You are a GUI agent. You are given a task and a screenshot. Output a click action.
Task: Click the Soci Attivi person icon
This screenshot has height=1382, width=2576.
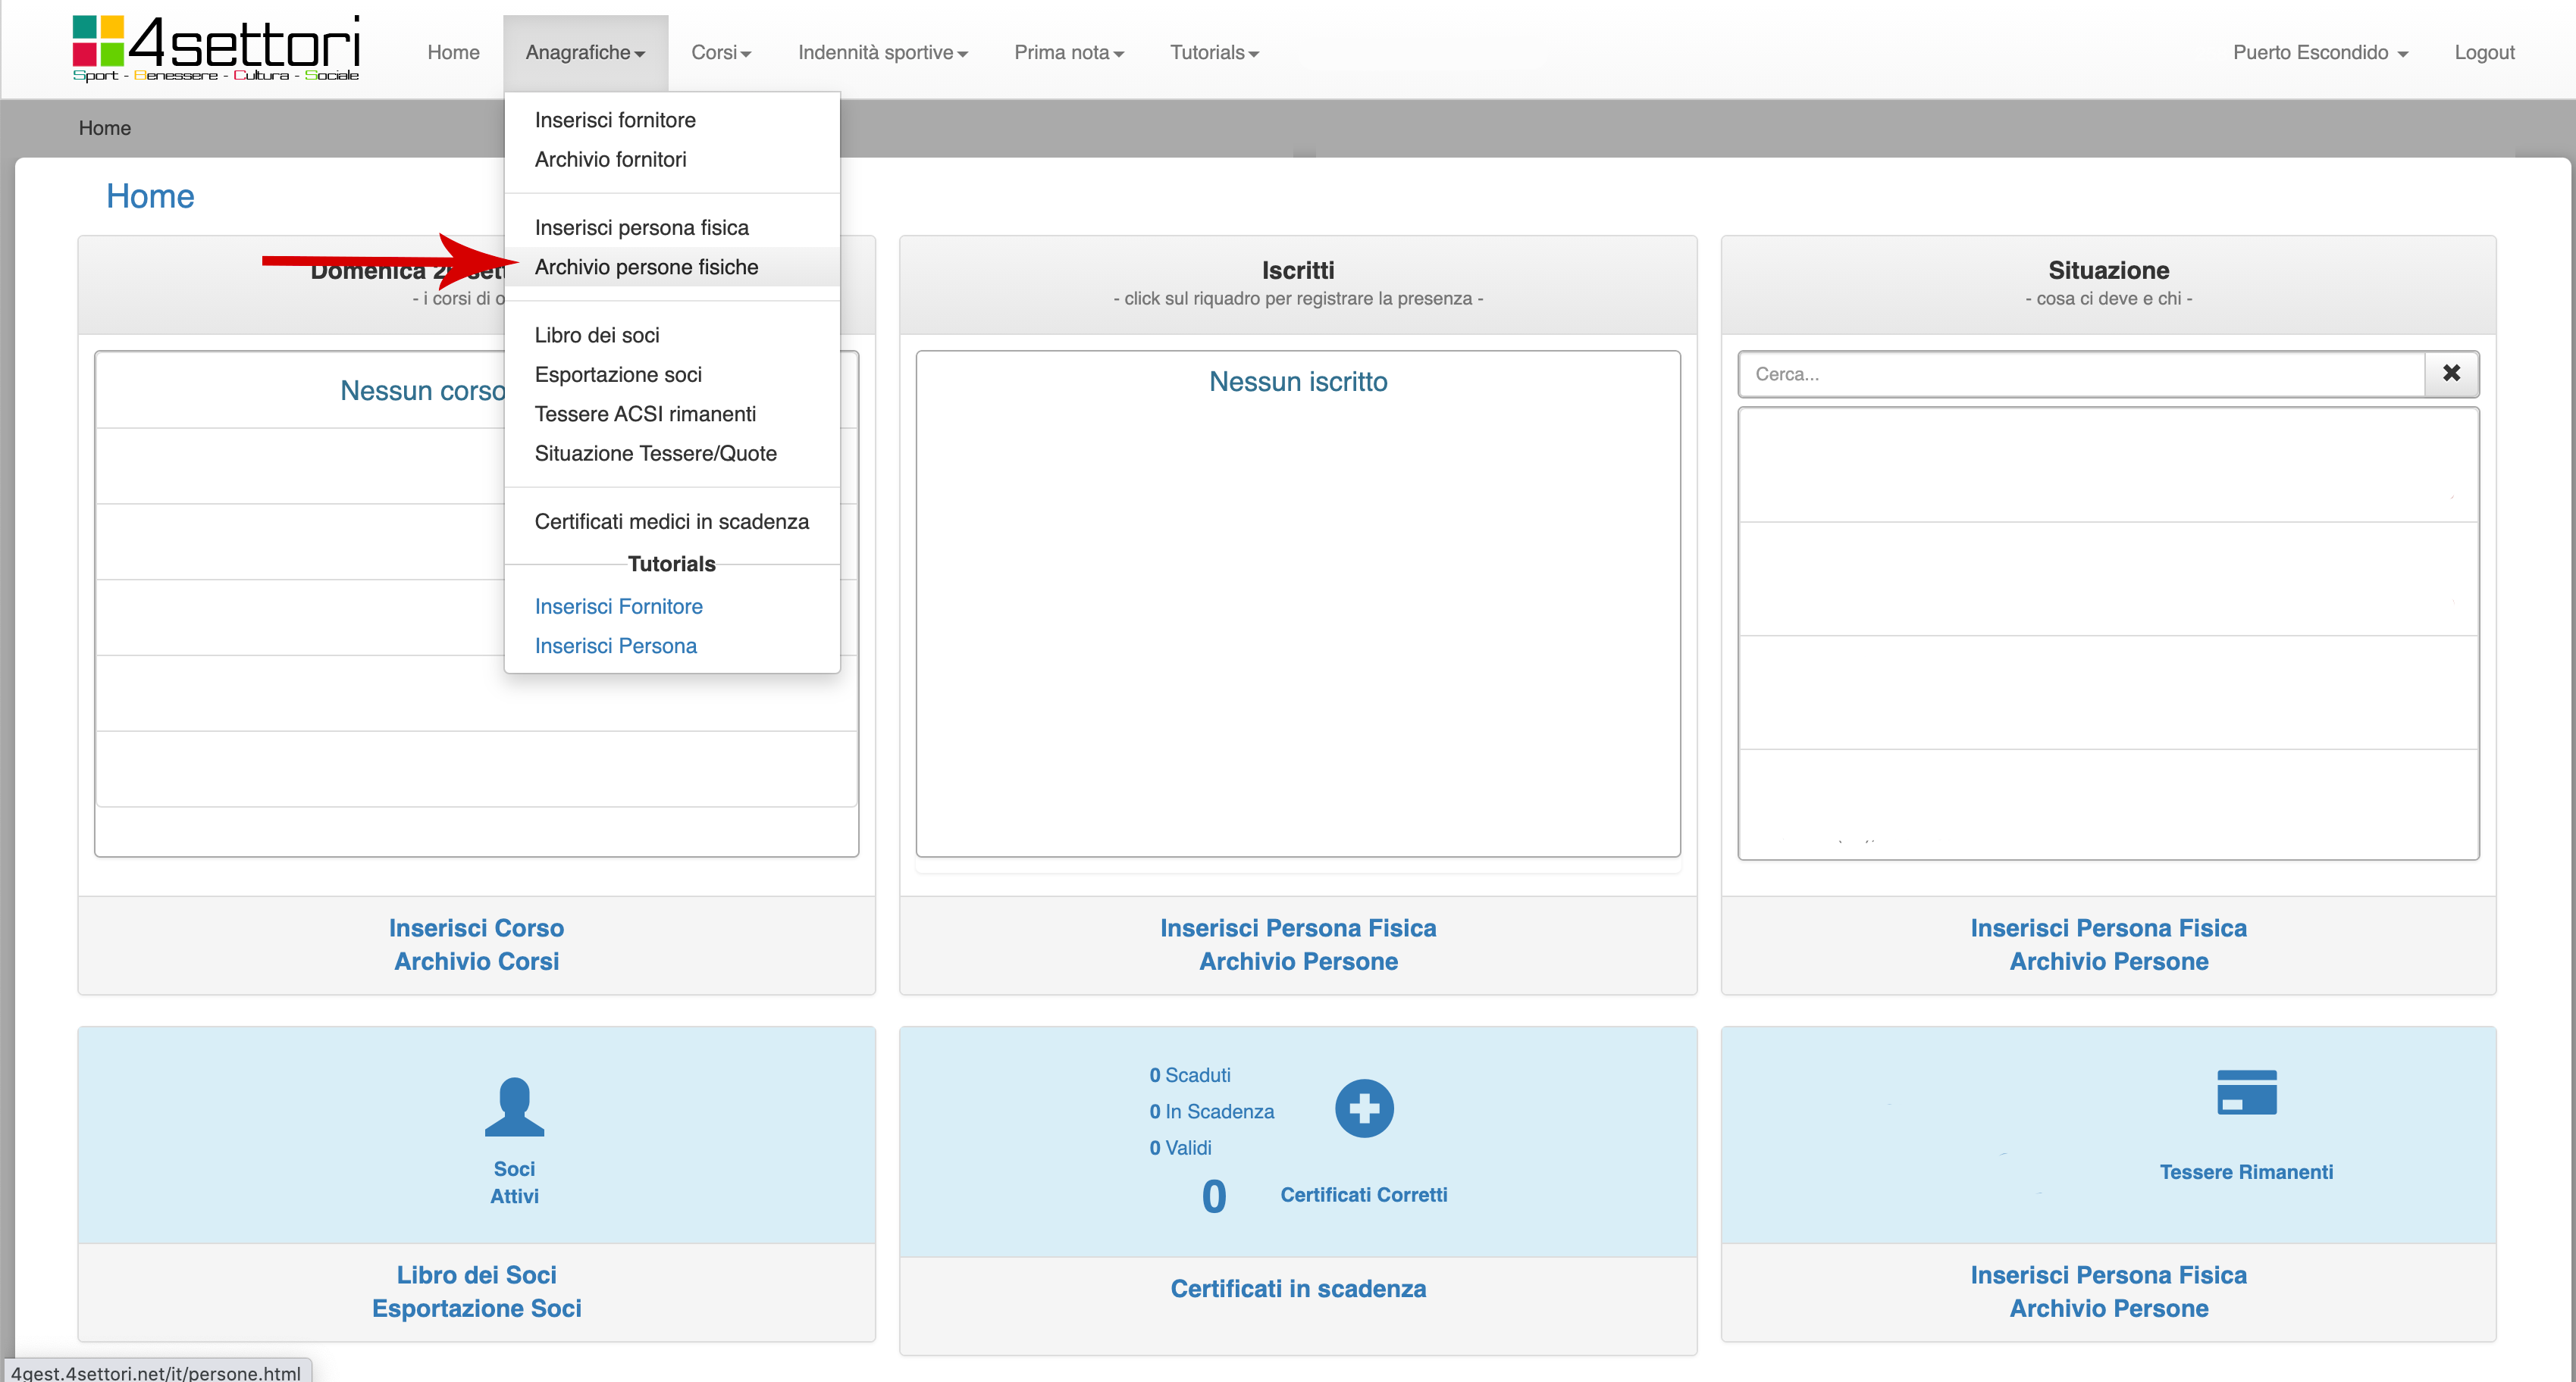tap(514, 1106)
